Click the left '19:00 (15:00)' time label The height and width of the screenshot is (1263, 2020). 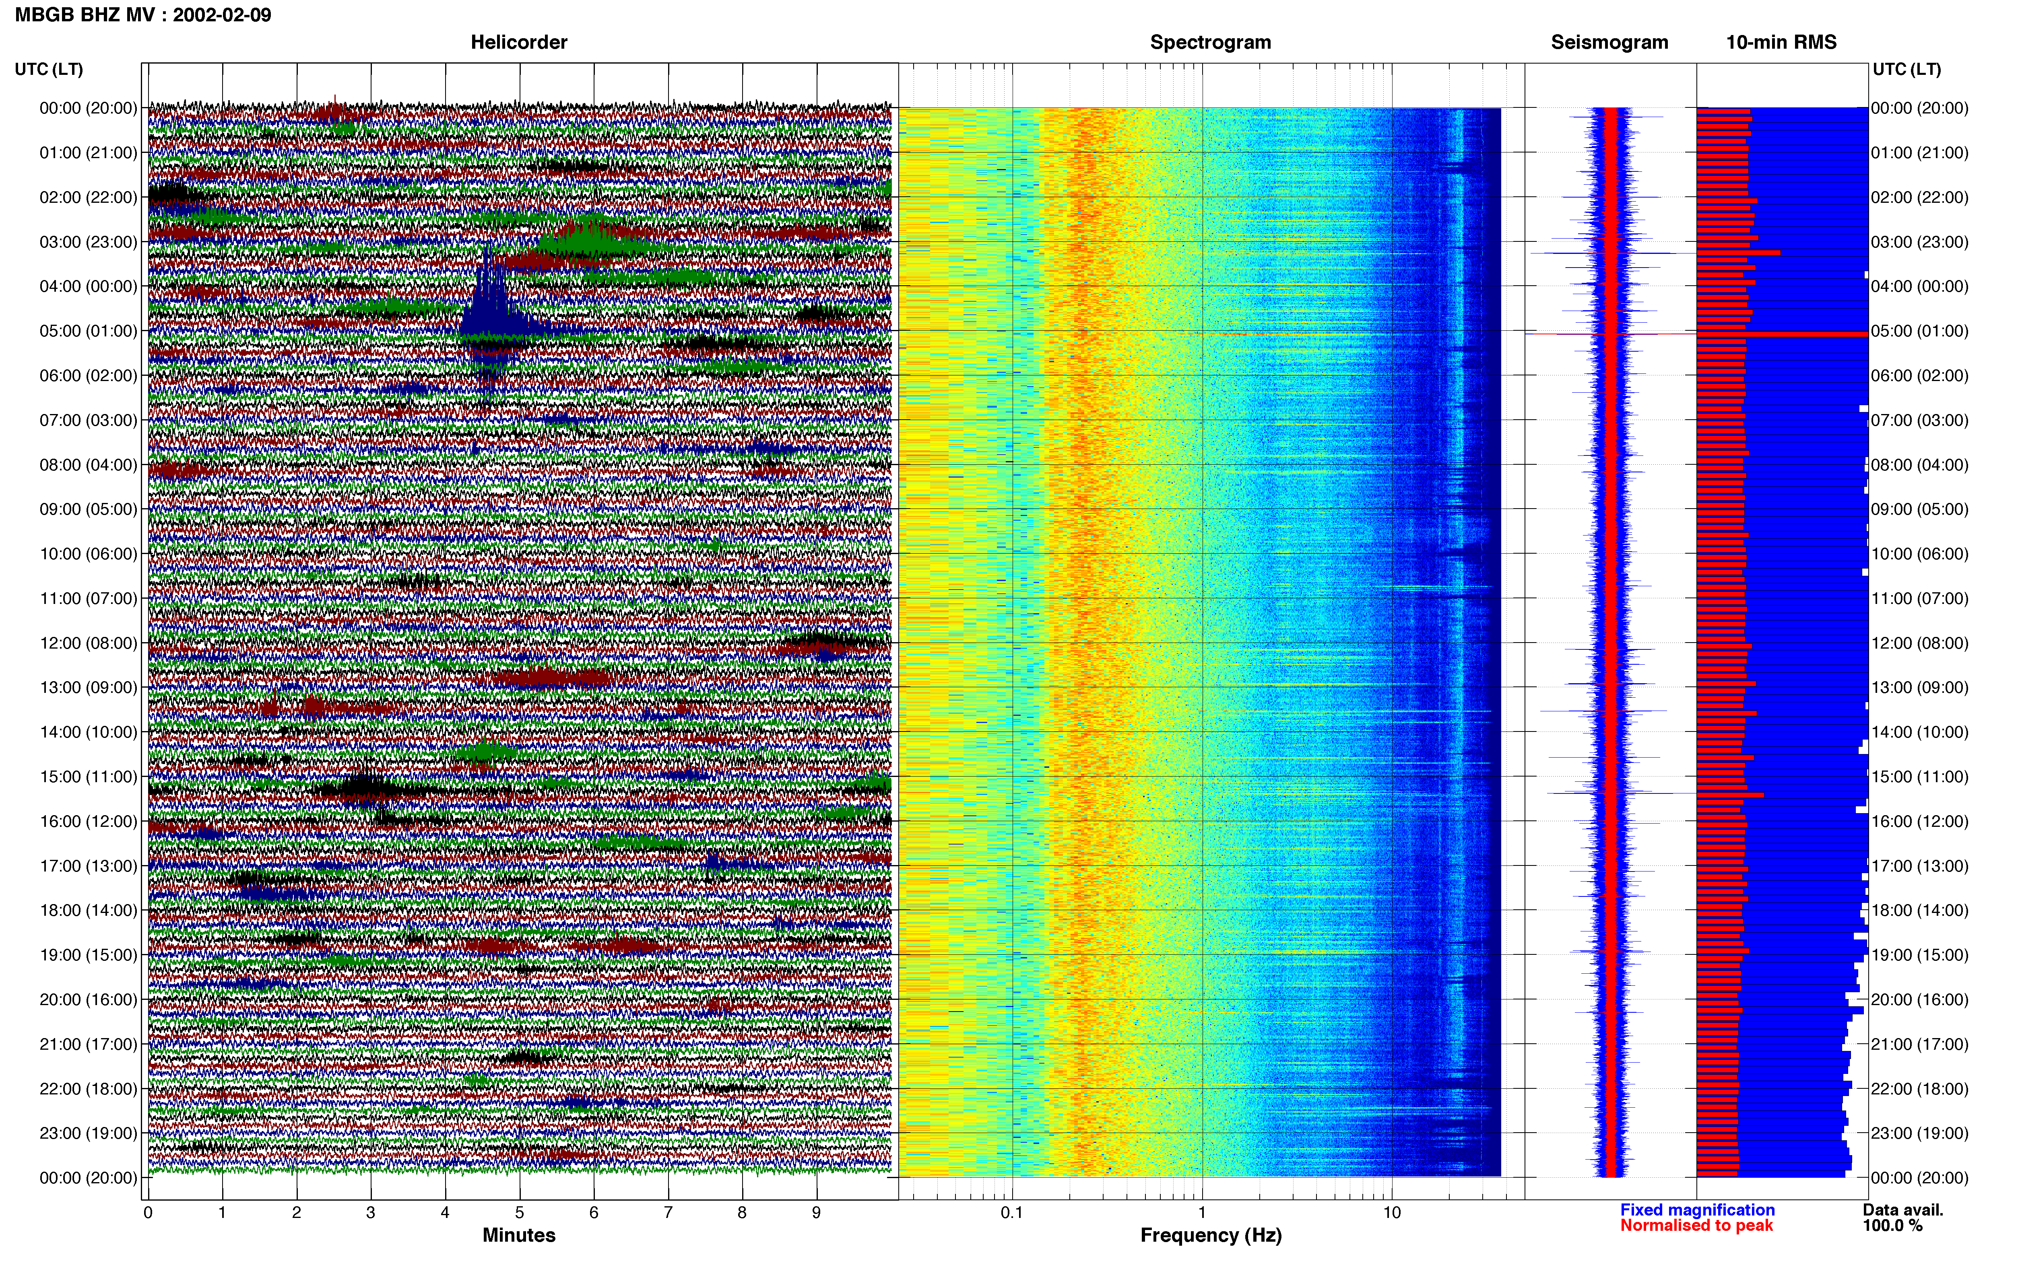89,955
